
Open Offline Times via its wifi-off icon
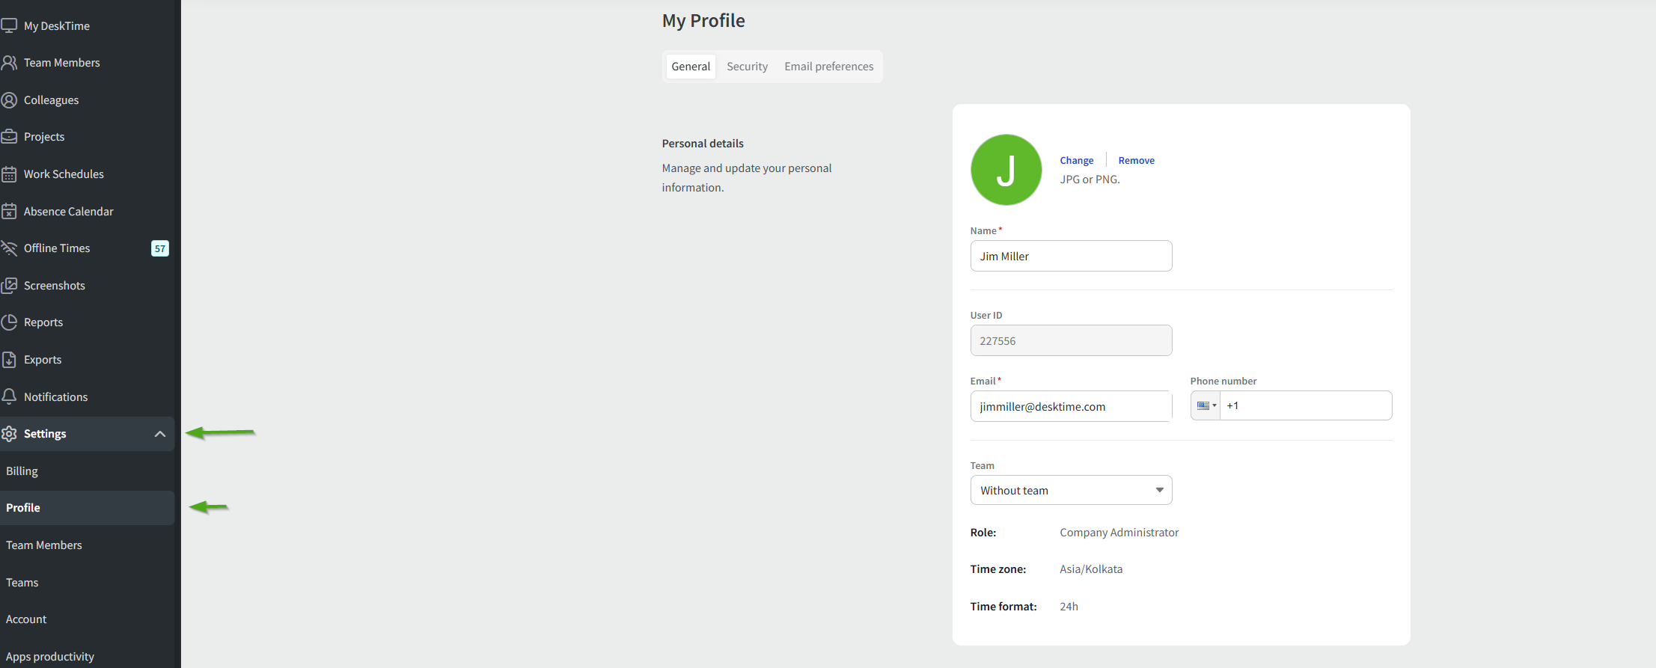pyautogui.click(x=9, y=248)
